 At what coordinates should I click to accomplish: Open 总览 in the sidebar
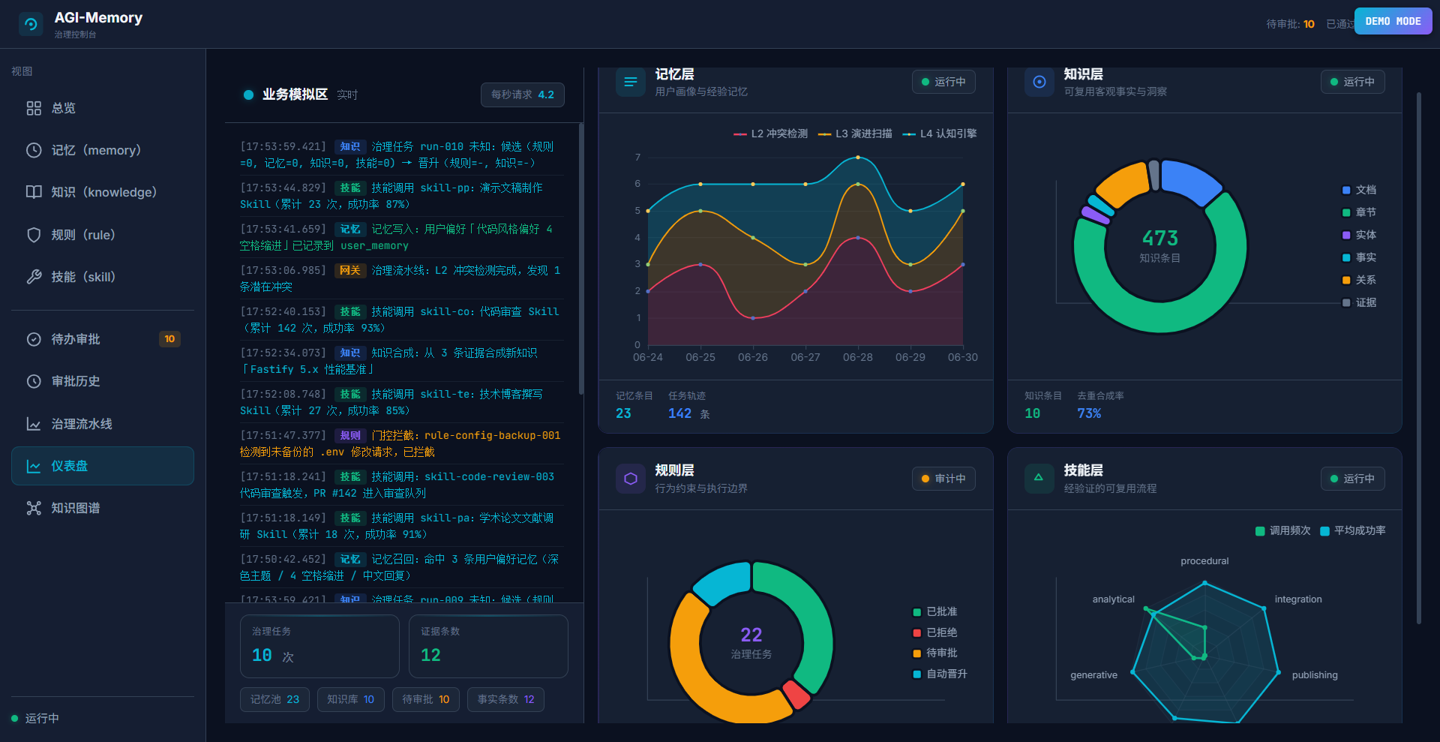pos(103,108)
